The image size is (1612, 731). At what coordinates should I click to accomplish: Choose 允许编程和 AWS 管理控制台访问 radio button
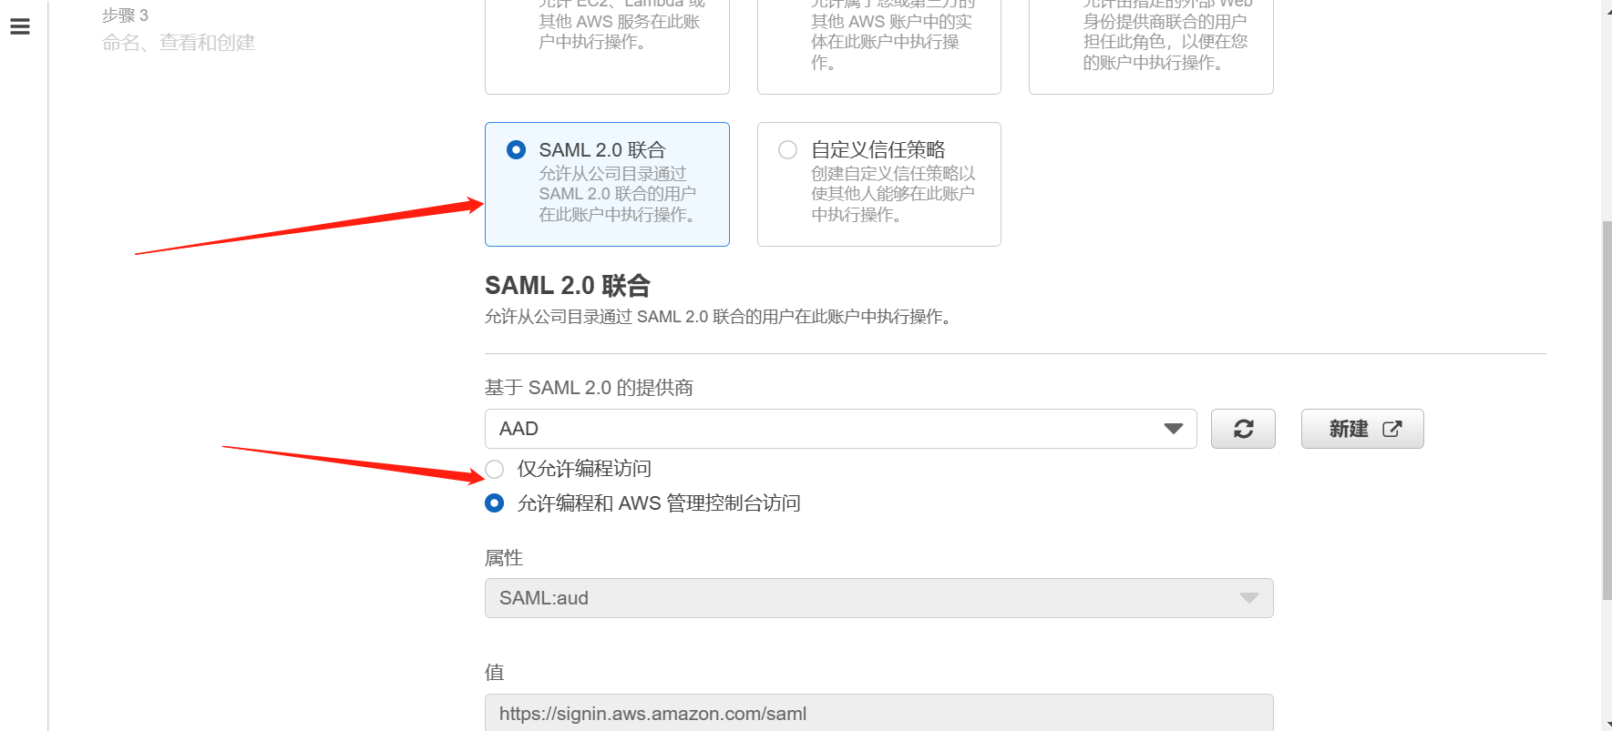[495, 503]
